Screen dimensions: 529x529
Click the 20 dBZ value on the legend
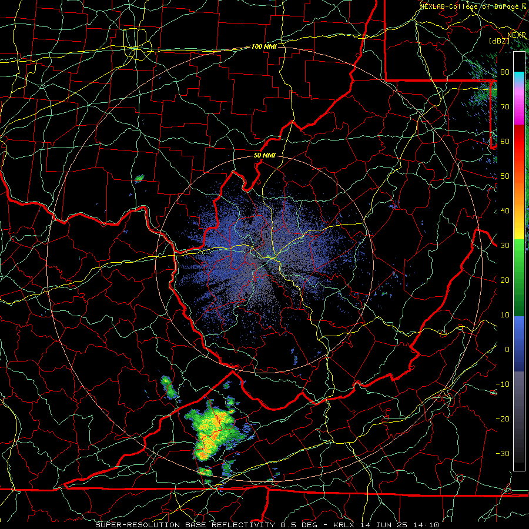[x=505, y=280]
